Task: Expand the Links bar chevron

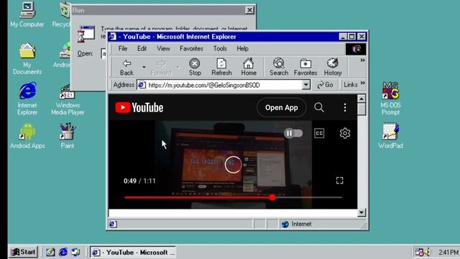Action: 362,83
